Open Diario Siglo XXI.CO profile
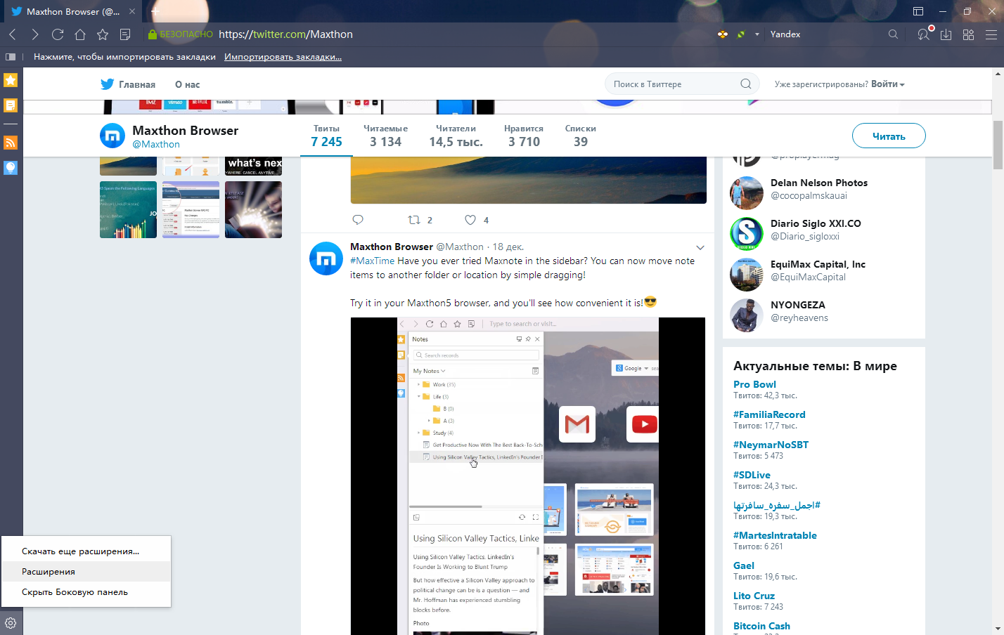The width and height of the screenshot is (1004, 635). [816, 223]
